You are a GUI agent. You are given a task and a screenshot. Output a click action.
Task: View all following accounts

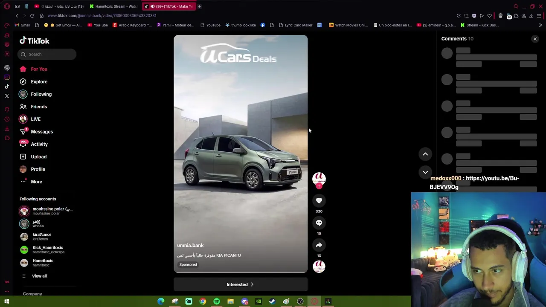click(x=34, y=276)
